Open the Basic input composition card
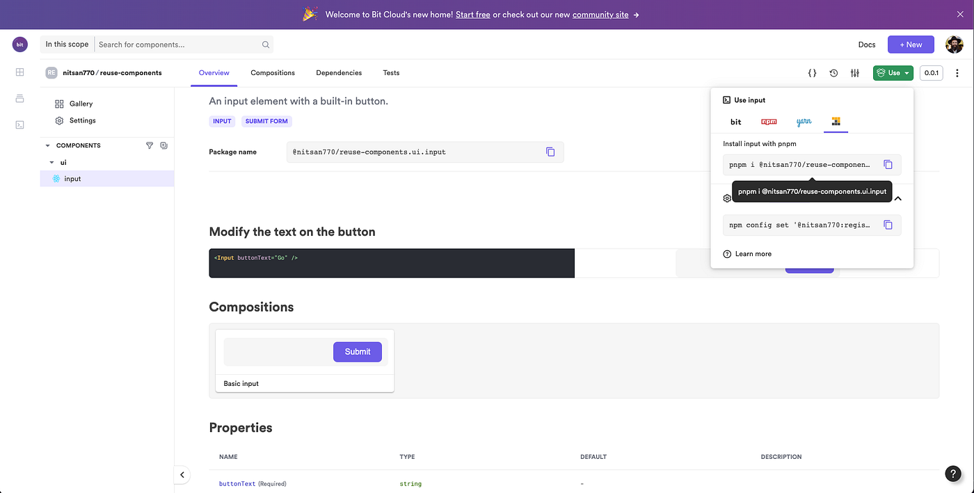 click(x=305, y=361)
